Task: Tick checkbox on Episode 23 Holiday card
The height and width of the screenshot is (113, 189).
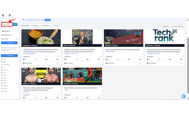Action: point(99,63)
